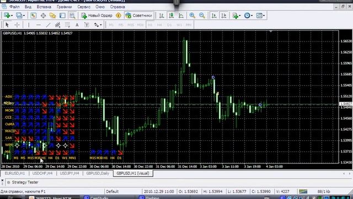Click the Default profile in status bar
Screen dimensions: 353x199
click(x=112, y=192)
